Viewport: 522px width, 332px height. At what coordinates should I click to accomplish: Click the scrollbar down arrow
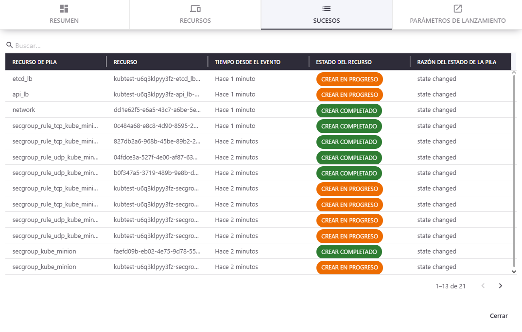point(515,272)
